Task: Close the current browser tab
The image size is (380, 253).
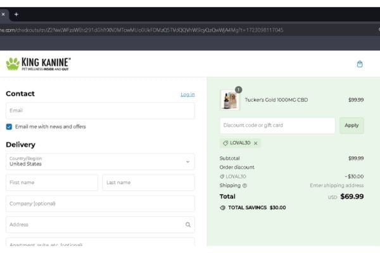Action: coord(3,15)
